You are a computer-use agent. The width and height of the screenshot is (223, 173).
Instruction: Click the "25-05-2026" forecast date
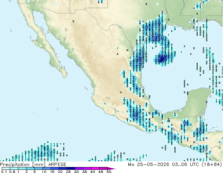(153, 165)
